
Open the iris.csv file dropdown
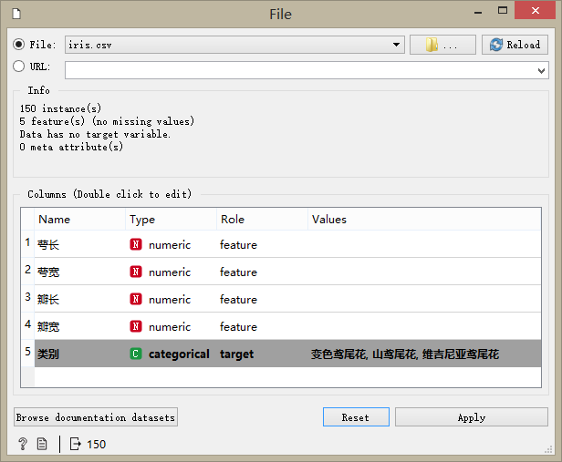coord(234,45)
